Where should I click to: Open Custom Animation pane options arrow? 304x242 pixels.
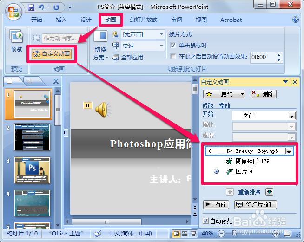(285, 82)
